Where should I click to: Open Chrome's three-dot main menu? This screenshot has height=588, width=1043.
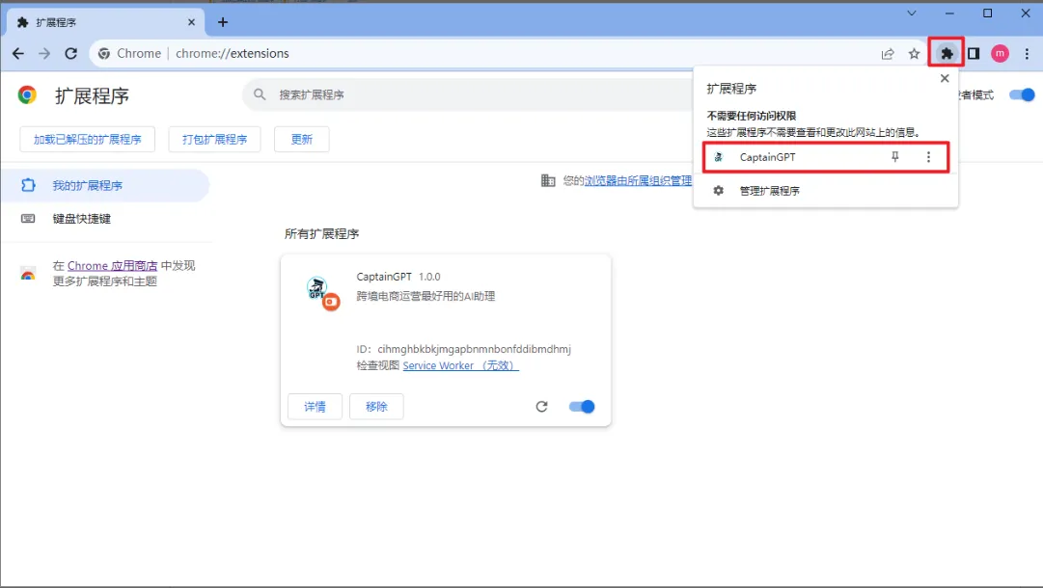(x=1027, y=54)
